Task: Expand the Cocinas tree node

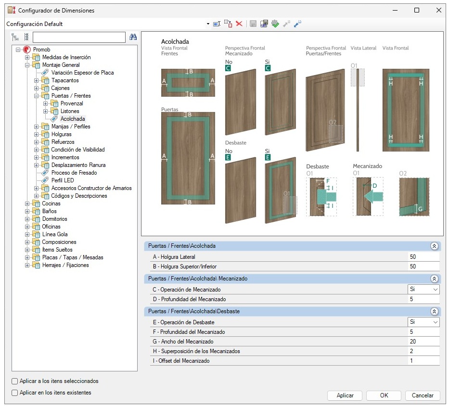Action: [x=27, y=203]
